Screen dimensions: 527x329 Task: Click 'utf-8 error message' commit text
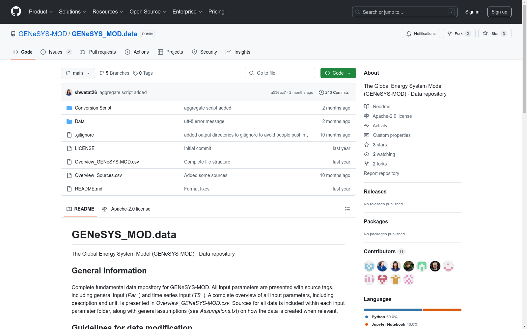point(204,121)
